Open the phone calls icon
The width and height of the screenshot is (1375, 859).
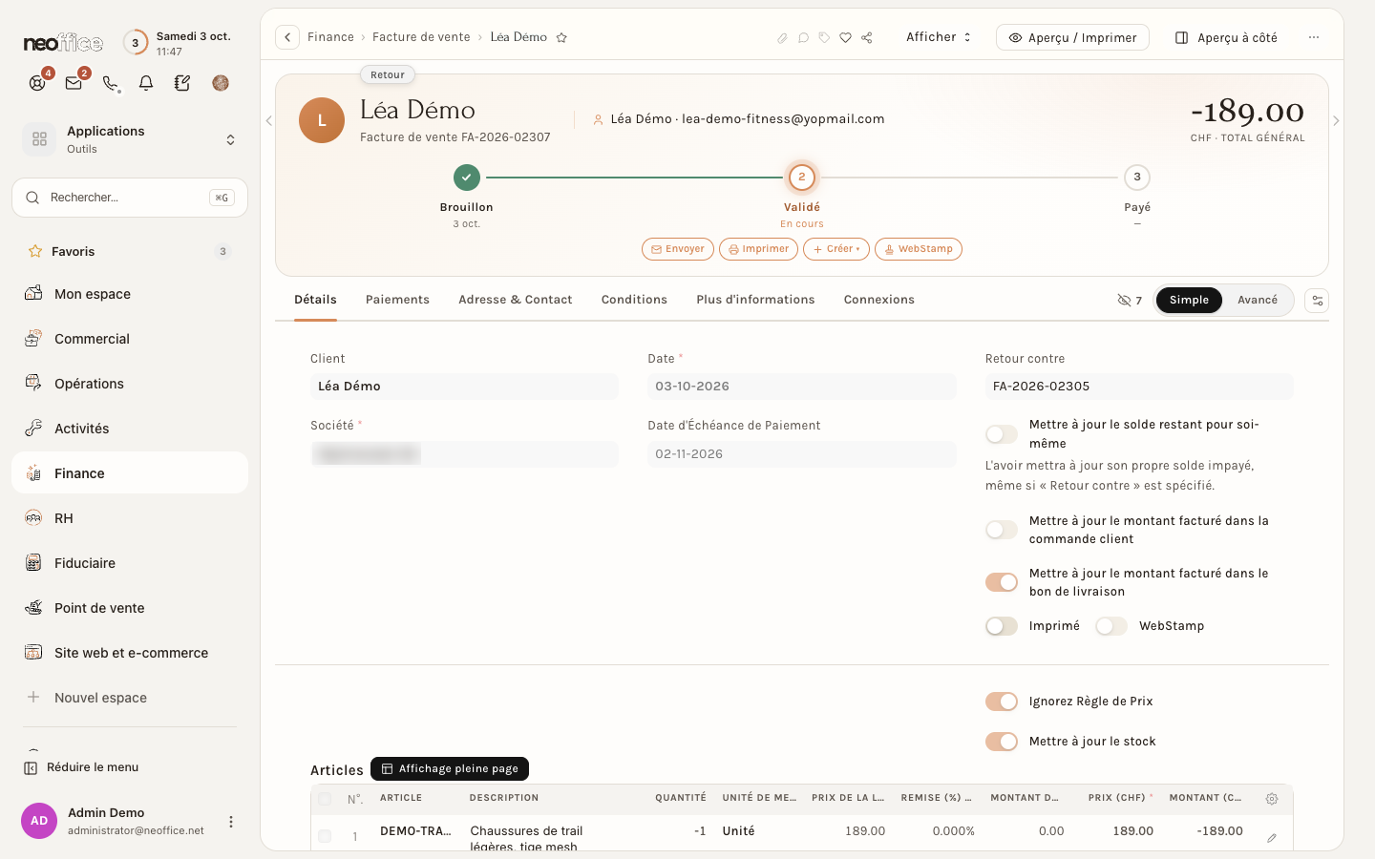(111, 83)
